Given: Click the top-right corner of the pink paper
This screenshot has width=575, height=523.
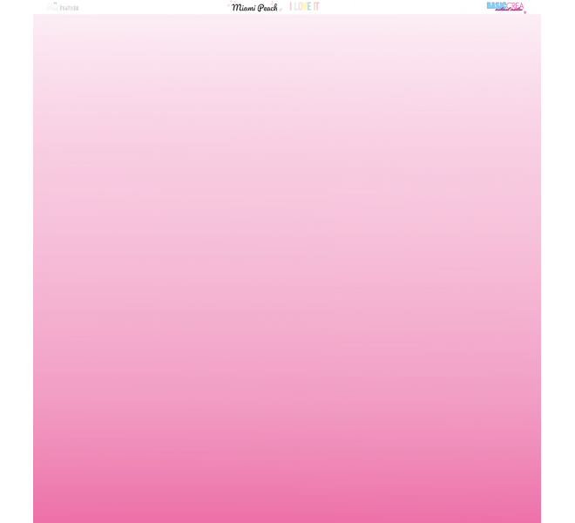Looking at the screenshot, I should click(538, 16).
